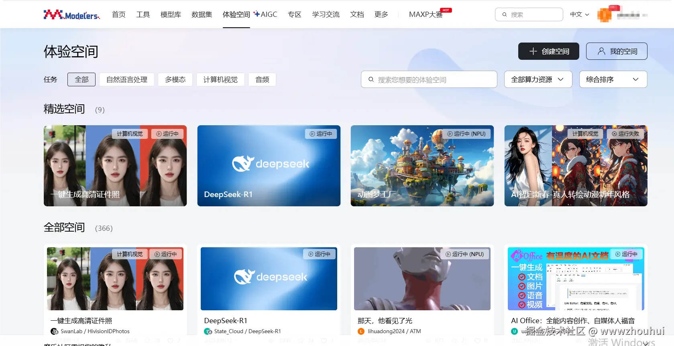Open the lihuadong2024 / ATM link
The height and width of the screenshot is (346, 674).
tap(394, 331)
